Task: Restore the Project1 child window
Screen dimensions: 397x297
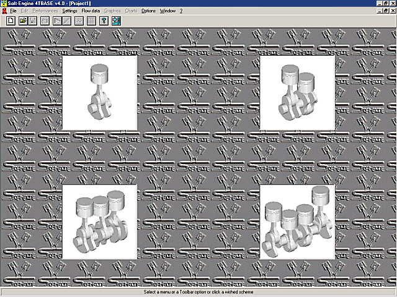Action: click(386, 11)
